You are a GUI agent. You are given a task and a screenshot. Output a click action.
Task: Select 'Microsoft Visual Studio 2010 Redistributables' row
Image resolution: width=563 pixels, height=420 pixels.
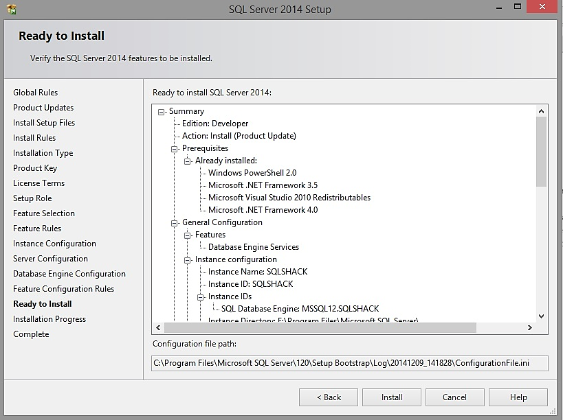(289, 198)
